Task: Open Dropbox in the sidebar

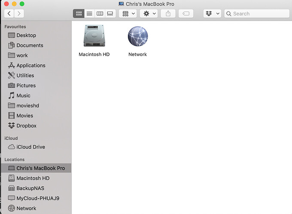Action: [26, 126]
